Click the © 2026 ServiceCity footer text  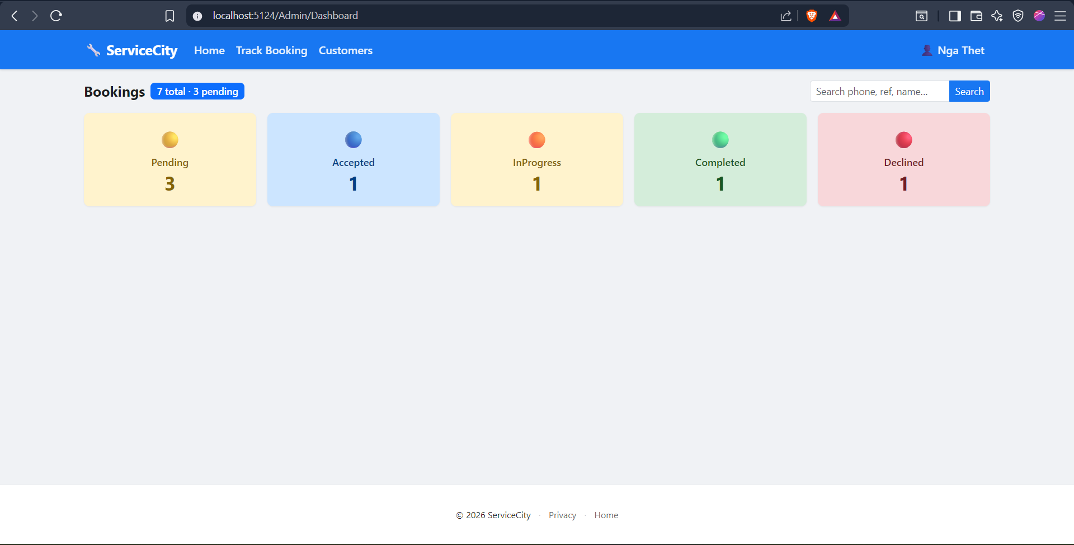[x=493, y=515]
